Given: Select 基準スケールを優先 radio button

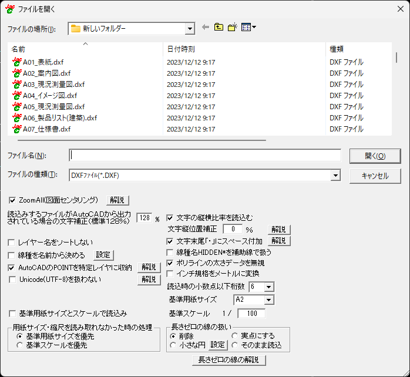Looking at the screenshot, I should pos(20,345).
